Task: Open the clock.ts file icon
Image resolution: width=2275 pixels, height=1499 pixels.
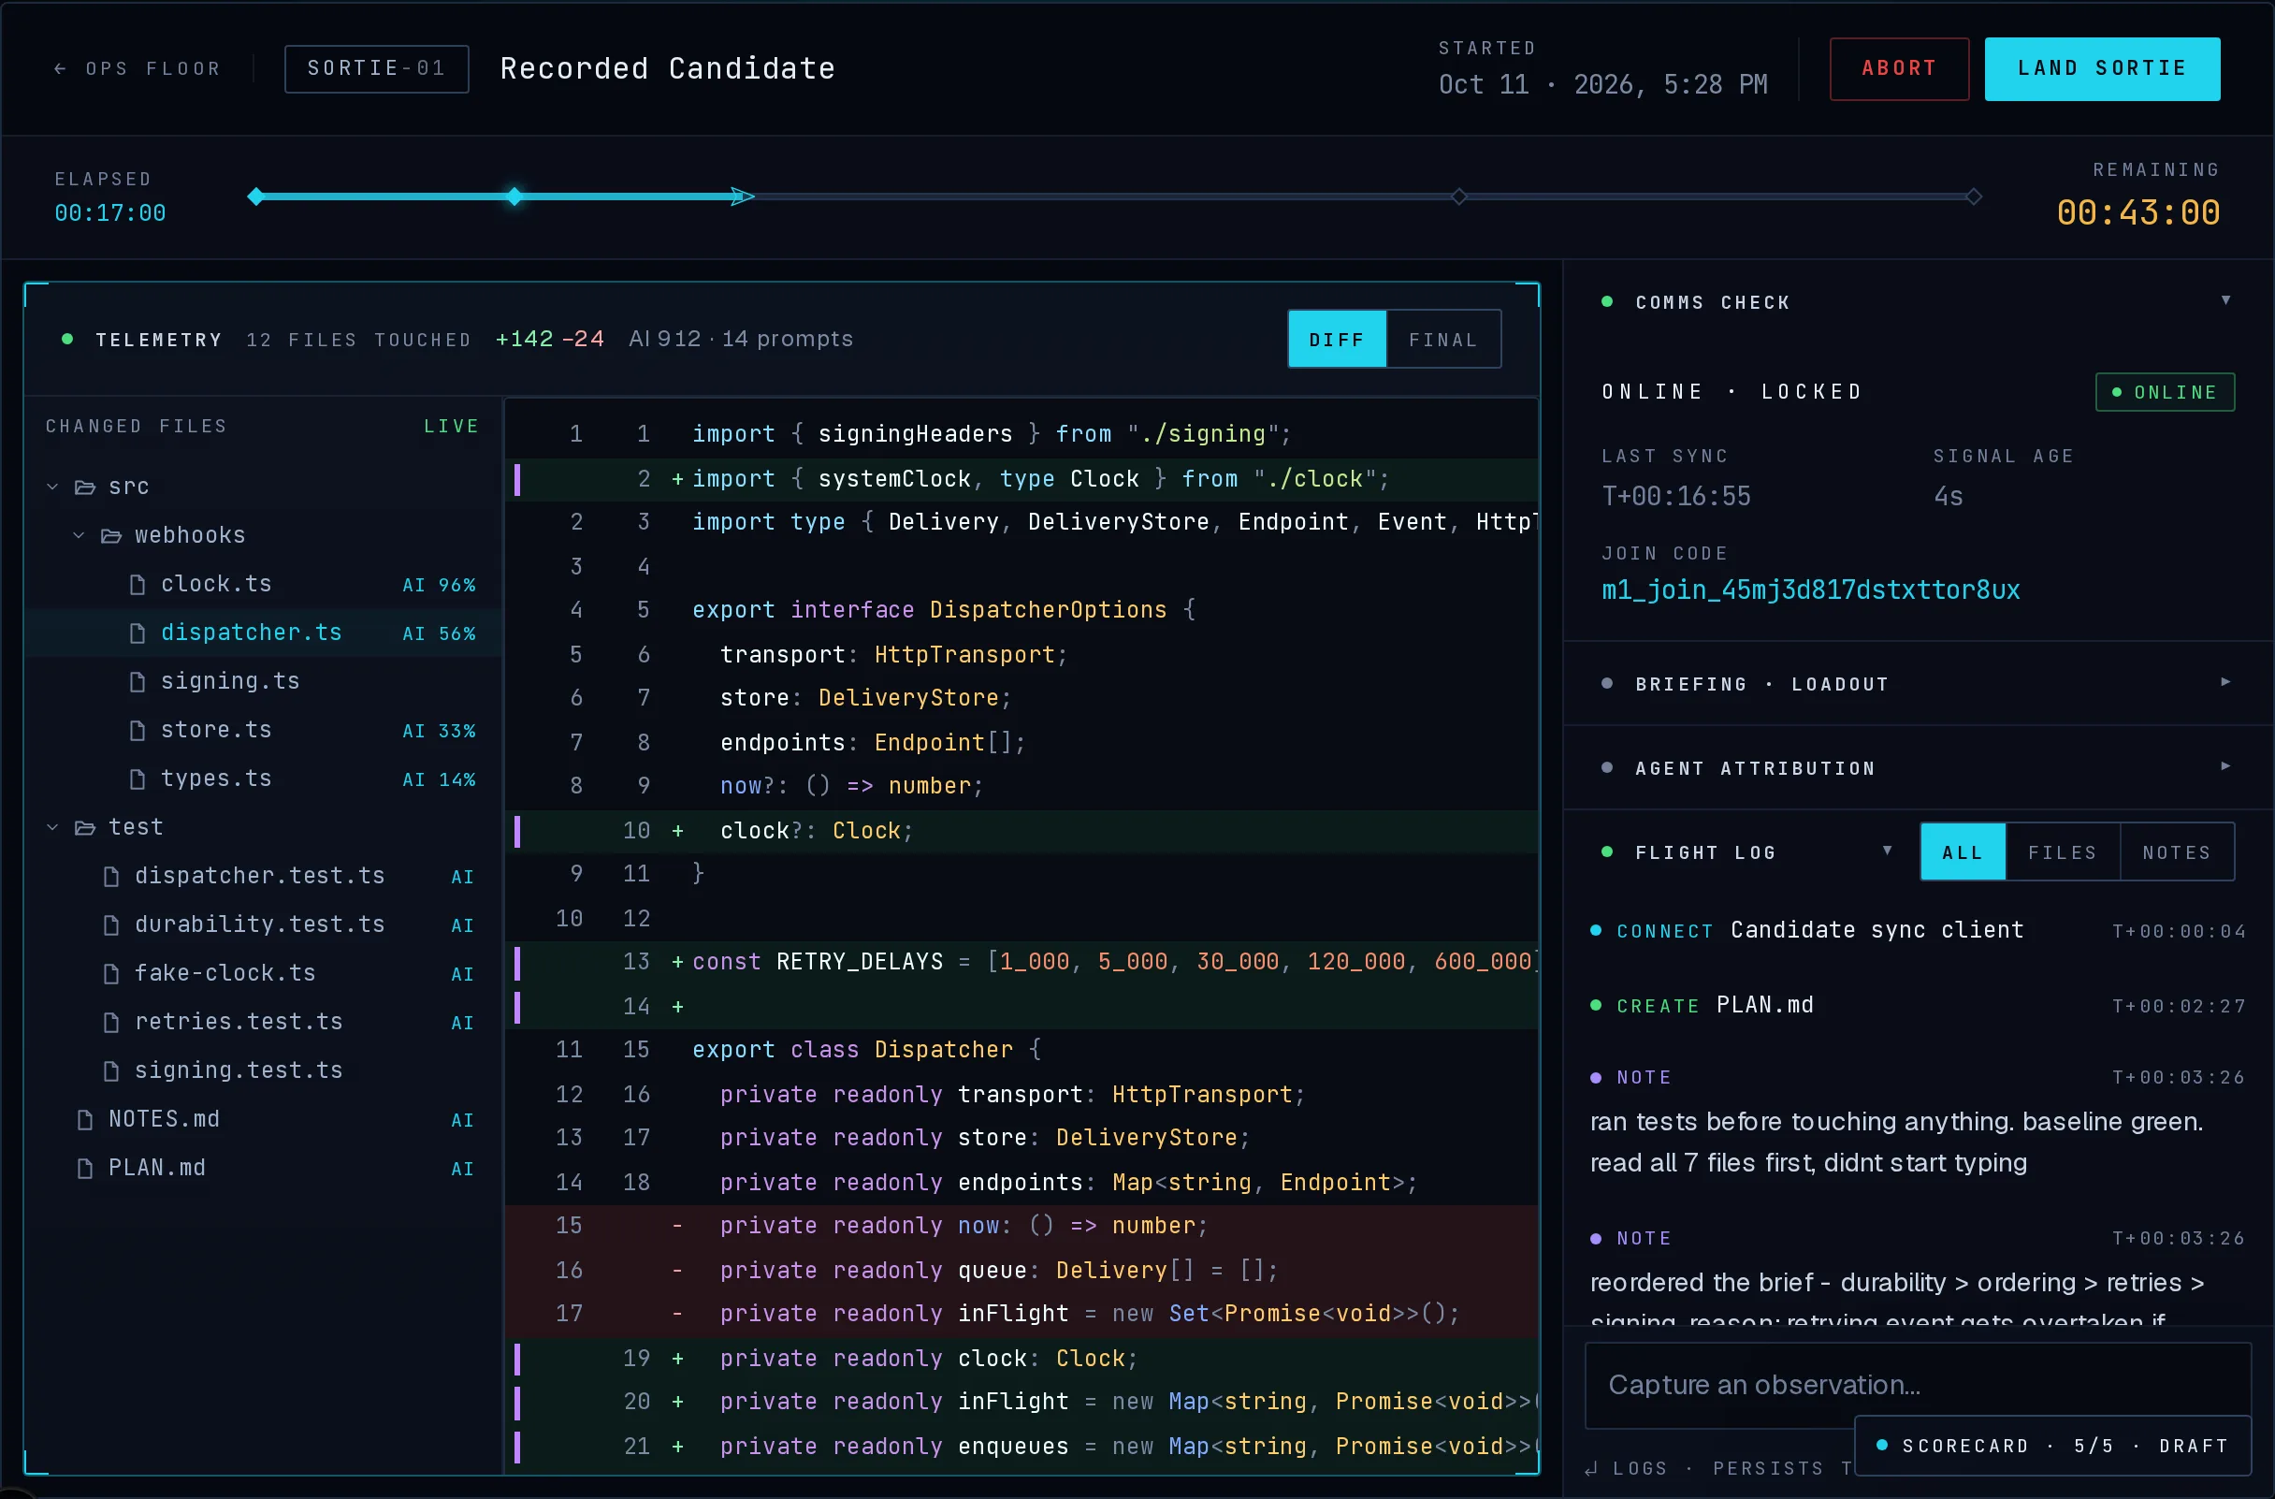Action: click(138, 584)
